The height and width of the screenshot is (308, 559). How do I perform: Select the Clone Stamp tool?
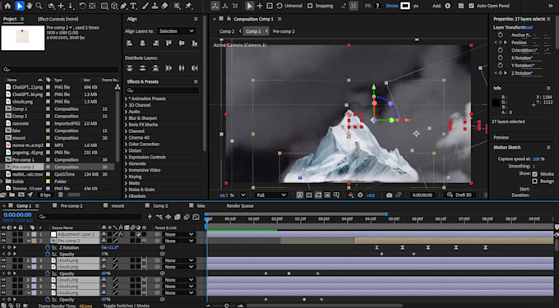pyautogui.click(x=155, y=6)
